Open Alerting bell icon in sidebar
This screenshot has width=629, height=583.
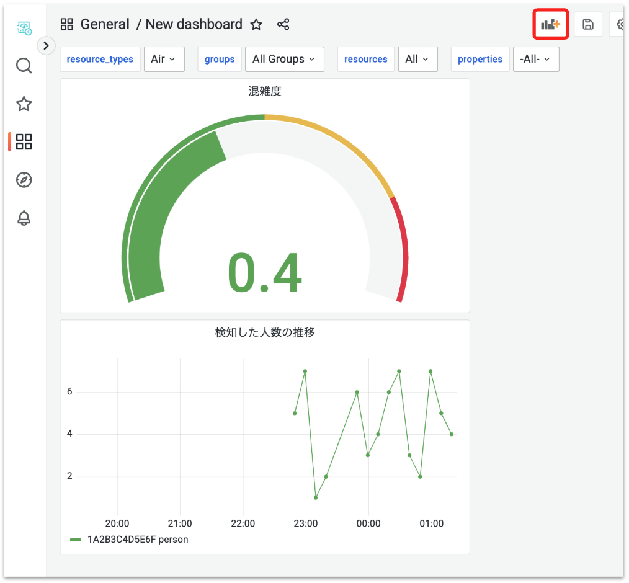tap(24, 218)
